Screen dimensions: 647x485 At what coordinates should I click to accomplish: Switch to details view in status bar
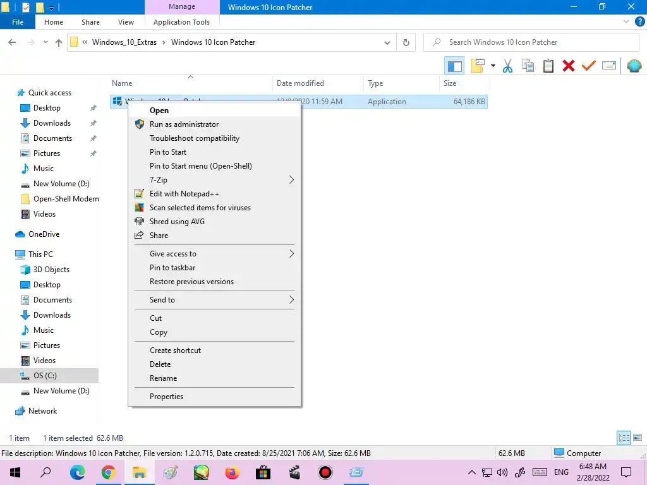[624, 438]
